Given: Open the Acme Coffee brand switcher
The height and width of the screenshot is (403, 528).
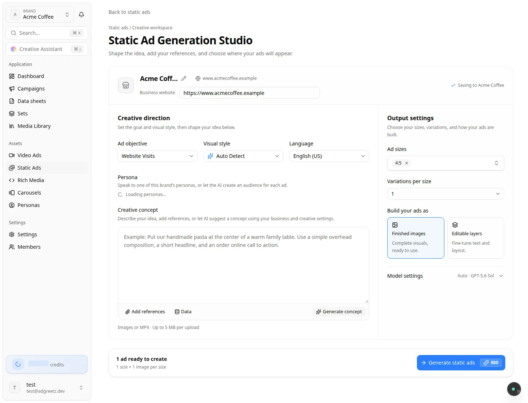Looking at the screenshot, I should click(x=40, y=15).
